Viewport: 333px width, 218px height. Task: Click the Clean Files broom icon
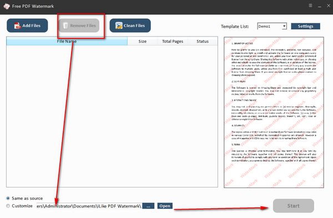(x=119, y=26)
